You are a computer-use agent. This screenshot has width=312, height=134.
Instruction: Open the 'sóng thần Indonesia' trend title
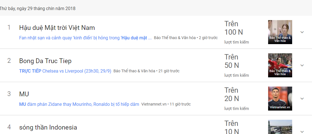[x=48, y=127]
